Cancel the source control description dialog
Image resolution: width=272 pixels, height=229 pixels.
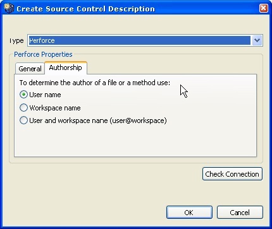(x=240, y=213)
